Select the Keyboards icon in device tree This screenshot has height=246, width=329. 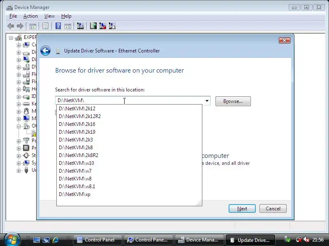[x=26, y=104]
